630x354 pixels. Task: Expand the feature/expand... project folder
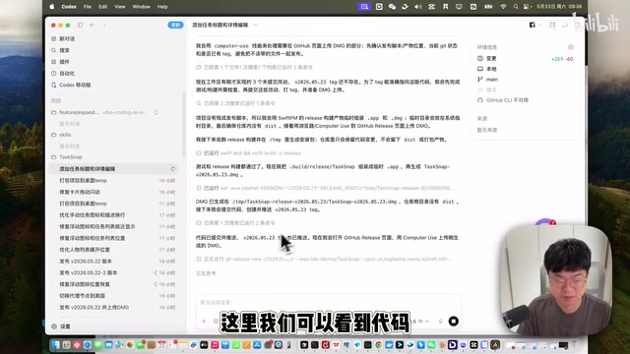79,112
